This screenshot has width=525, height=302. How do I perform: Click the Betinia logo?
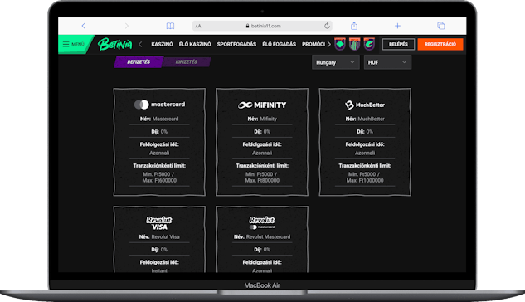(x=114, y=44)
